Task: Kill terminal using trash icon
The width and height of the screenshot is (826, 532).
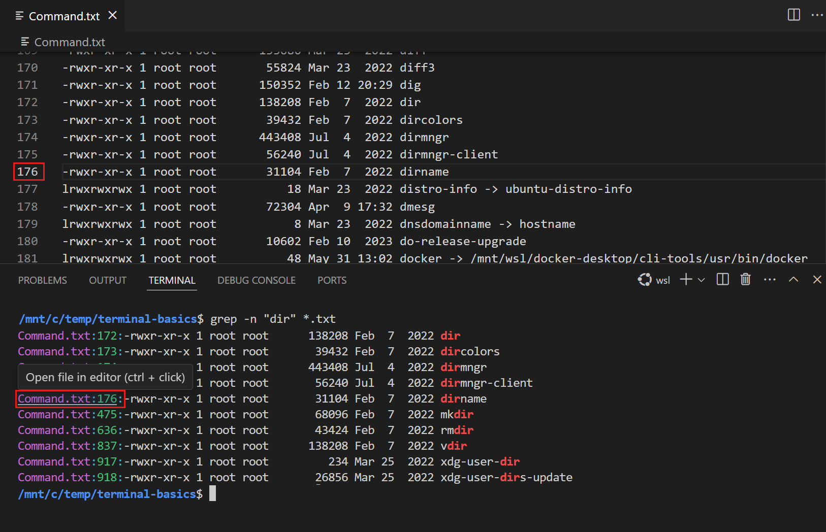Action: pos(745,279)
